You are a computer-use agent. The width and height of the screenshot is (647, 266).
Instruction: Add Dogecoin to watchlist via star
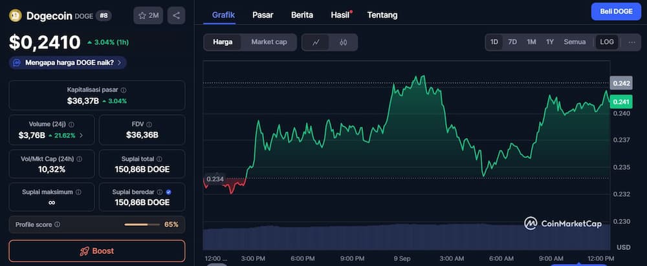148,15
